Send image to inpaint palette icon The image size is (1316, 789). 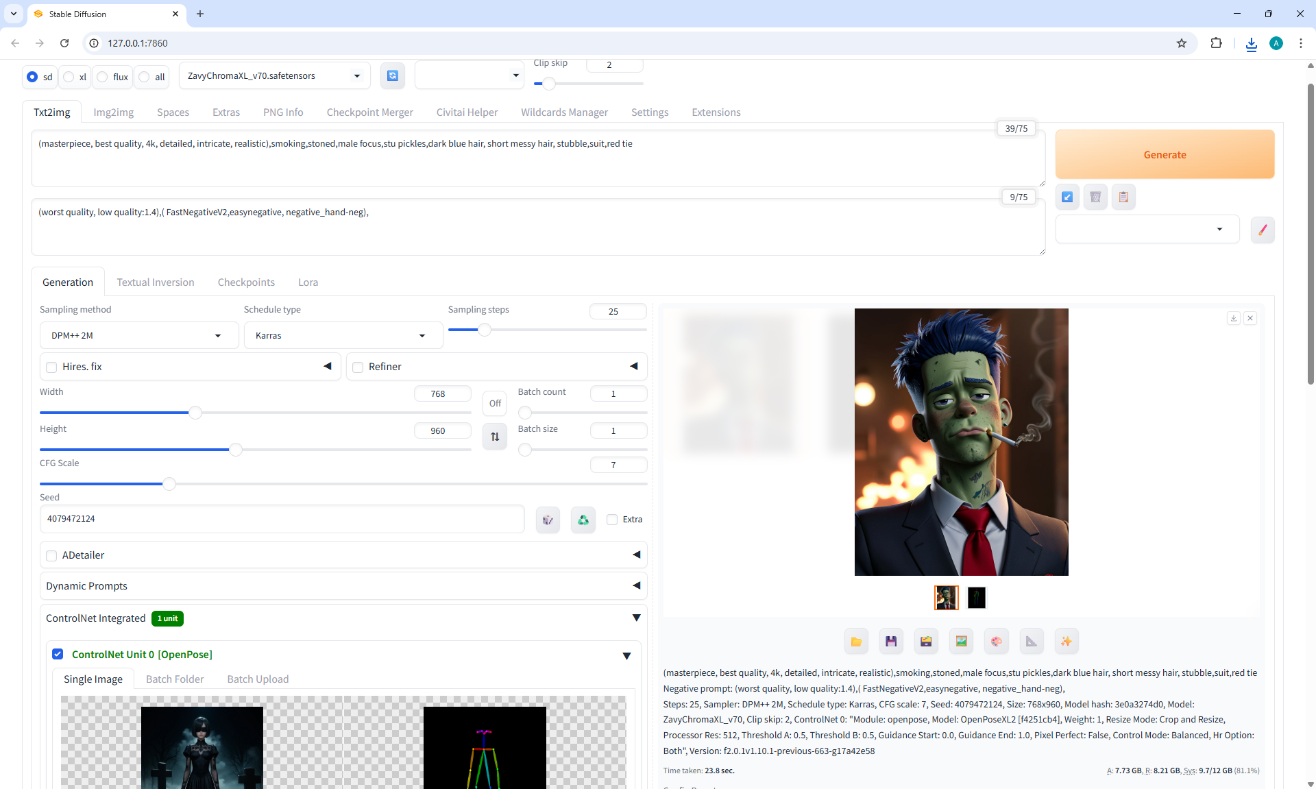996,642
